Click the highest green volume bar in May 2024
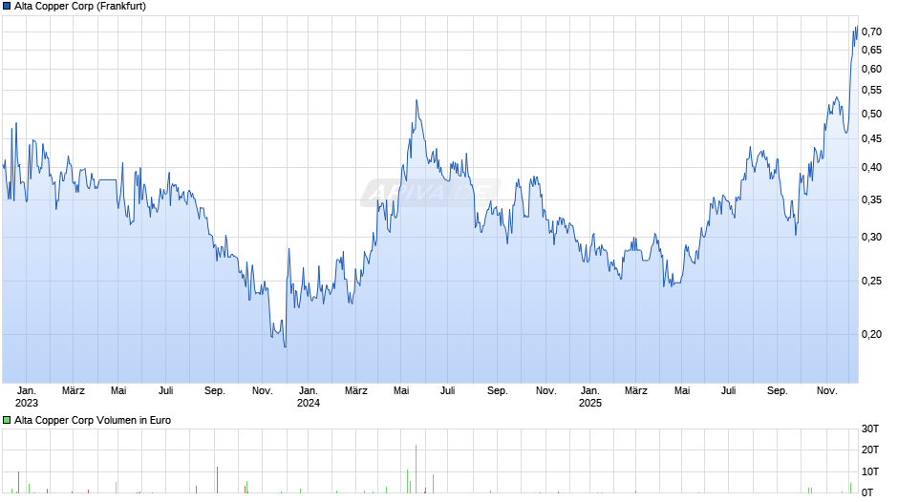 coord(417,469)
